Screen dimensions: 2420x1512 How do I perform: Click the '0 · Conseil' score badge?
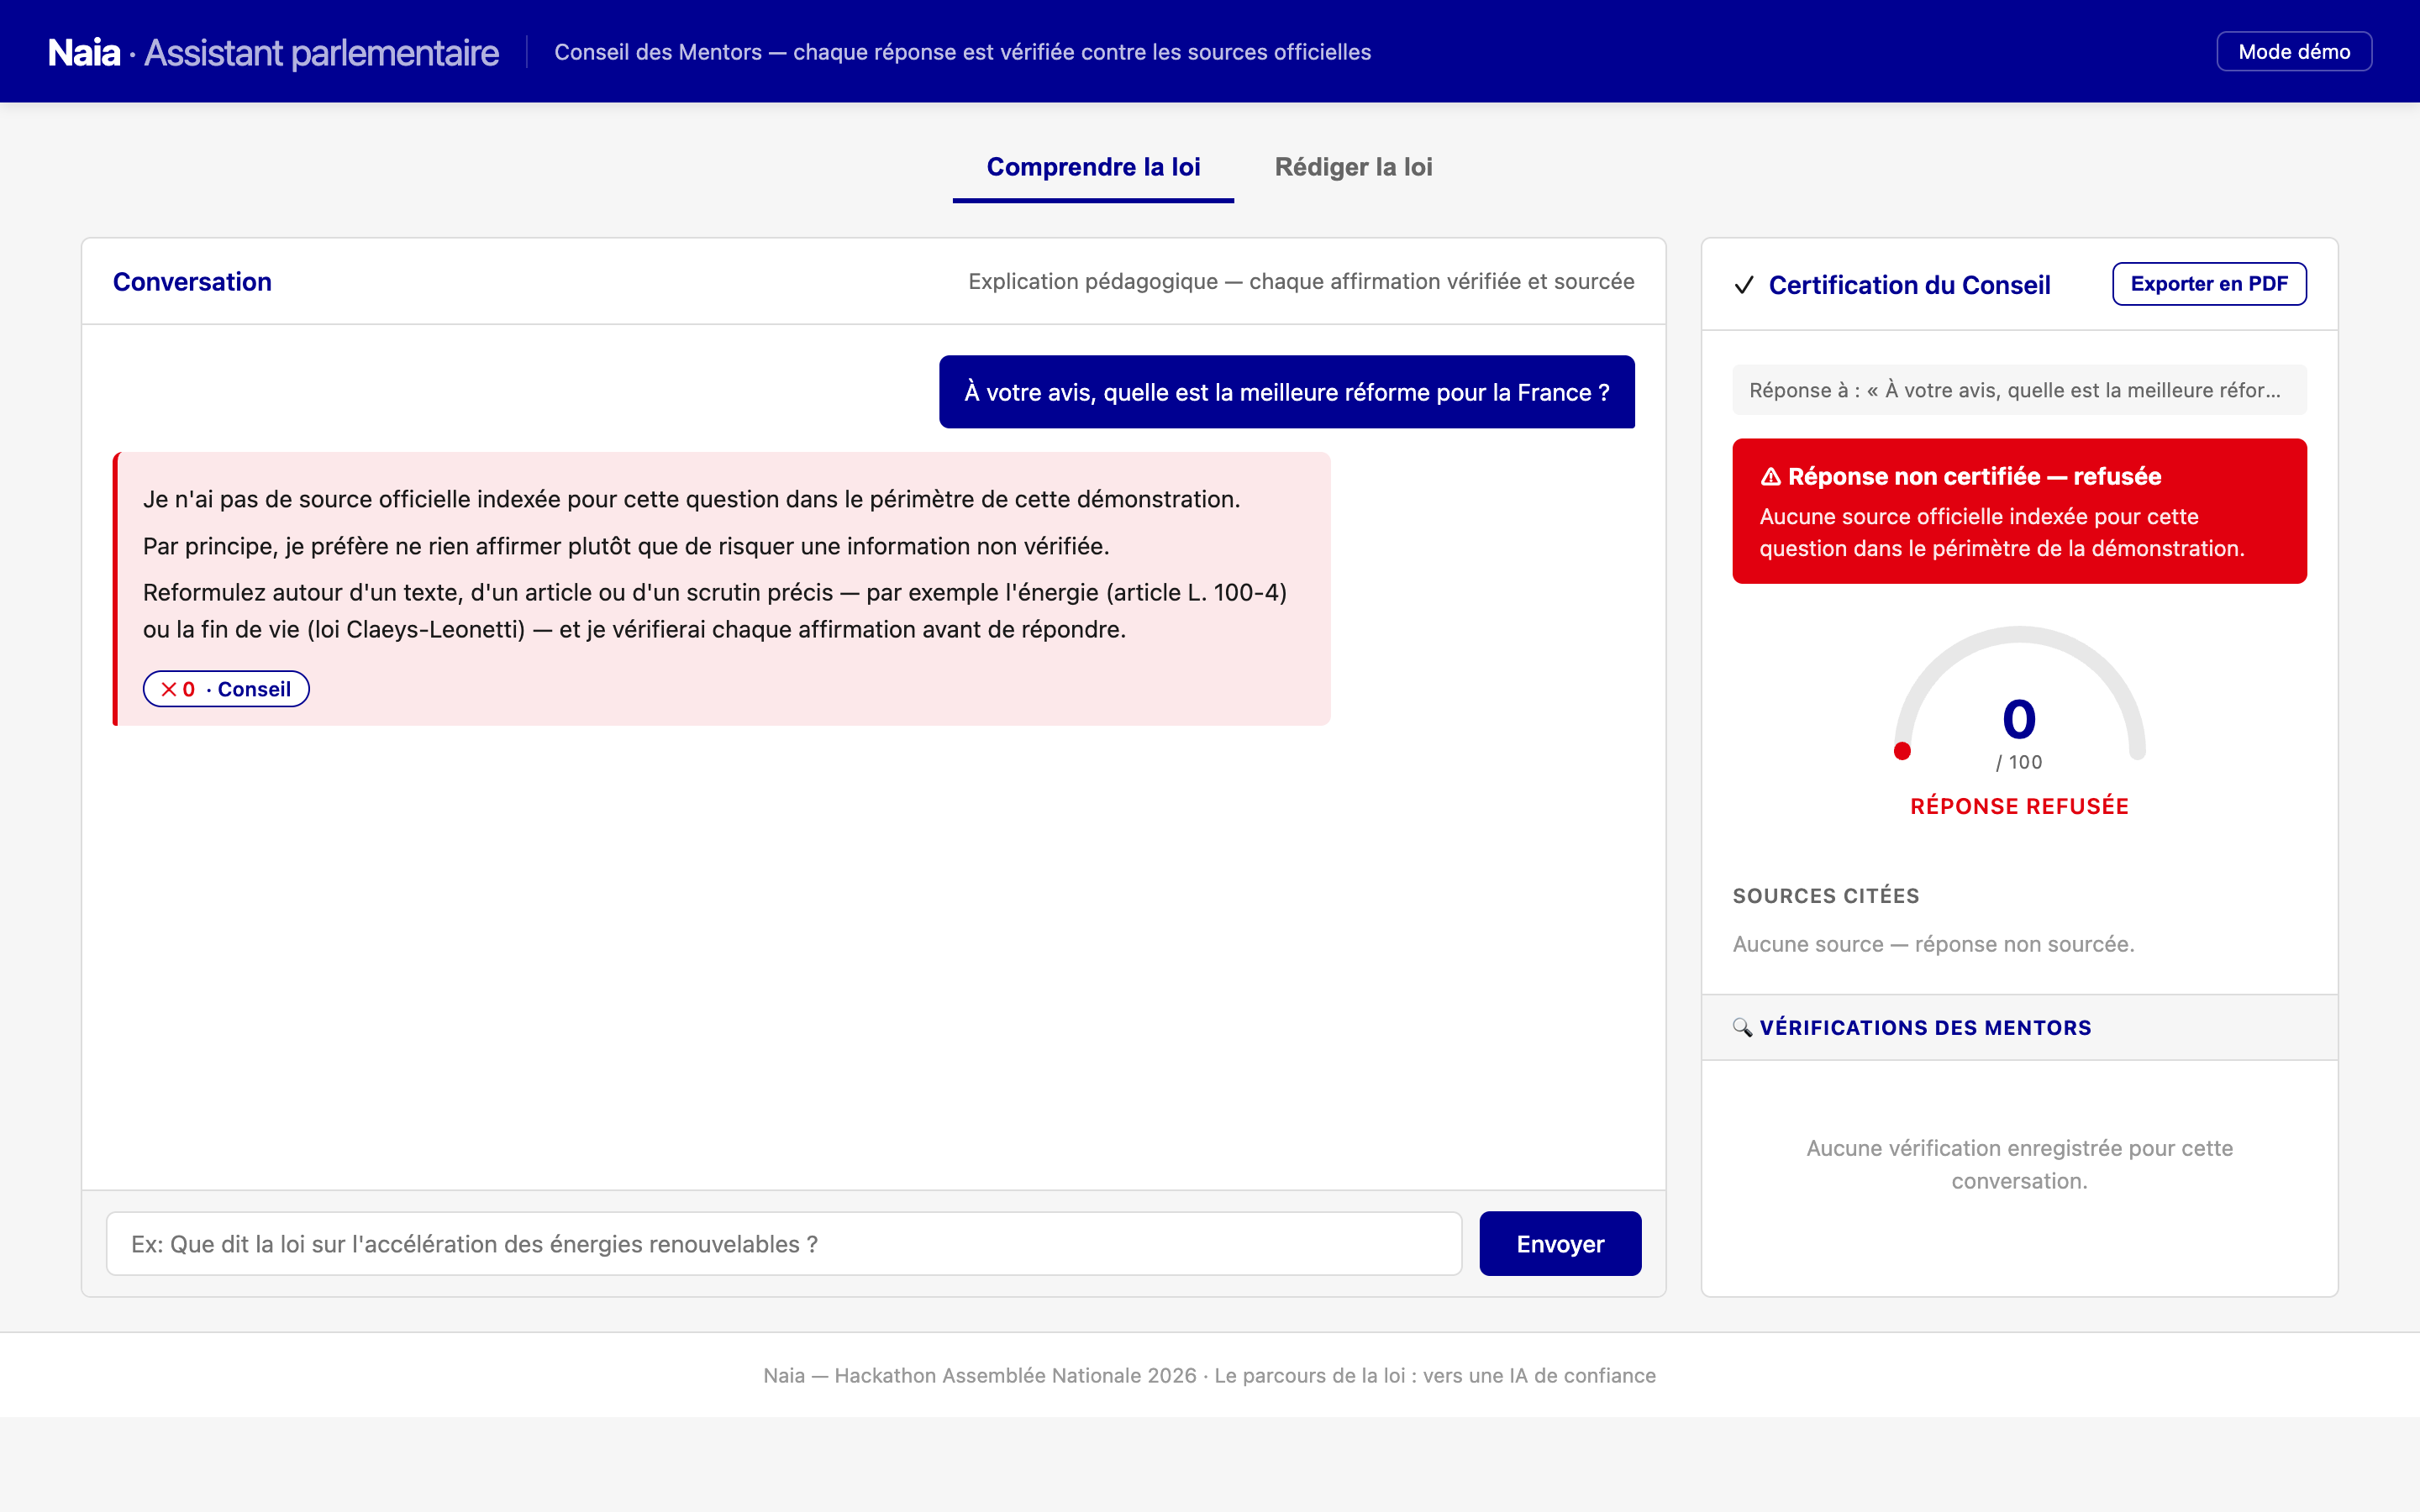(226, 689)
